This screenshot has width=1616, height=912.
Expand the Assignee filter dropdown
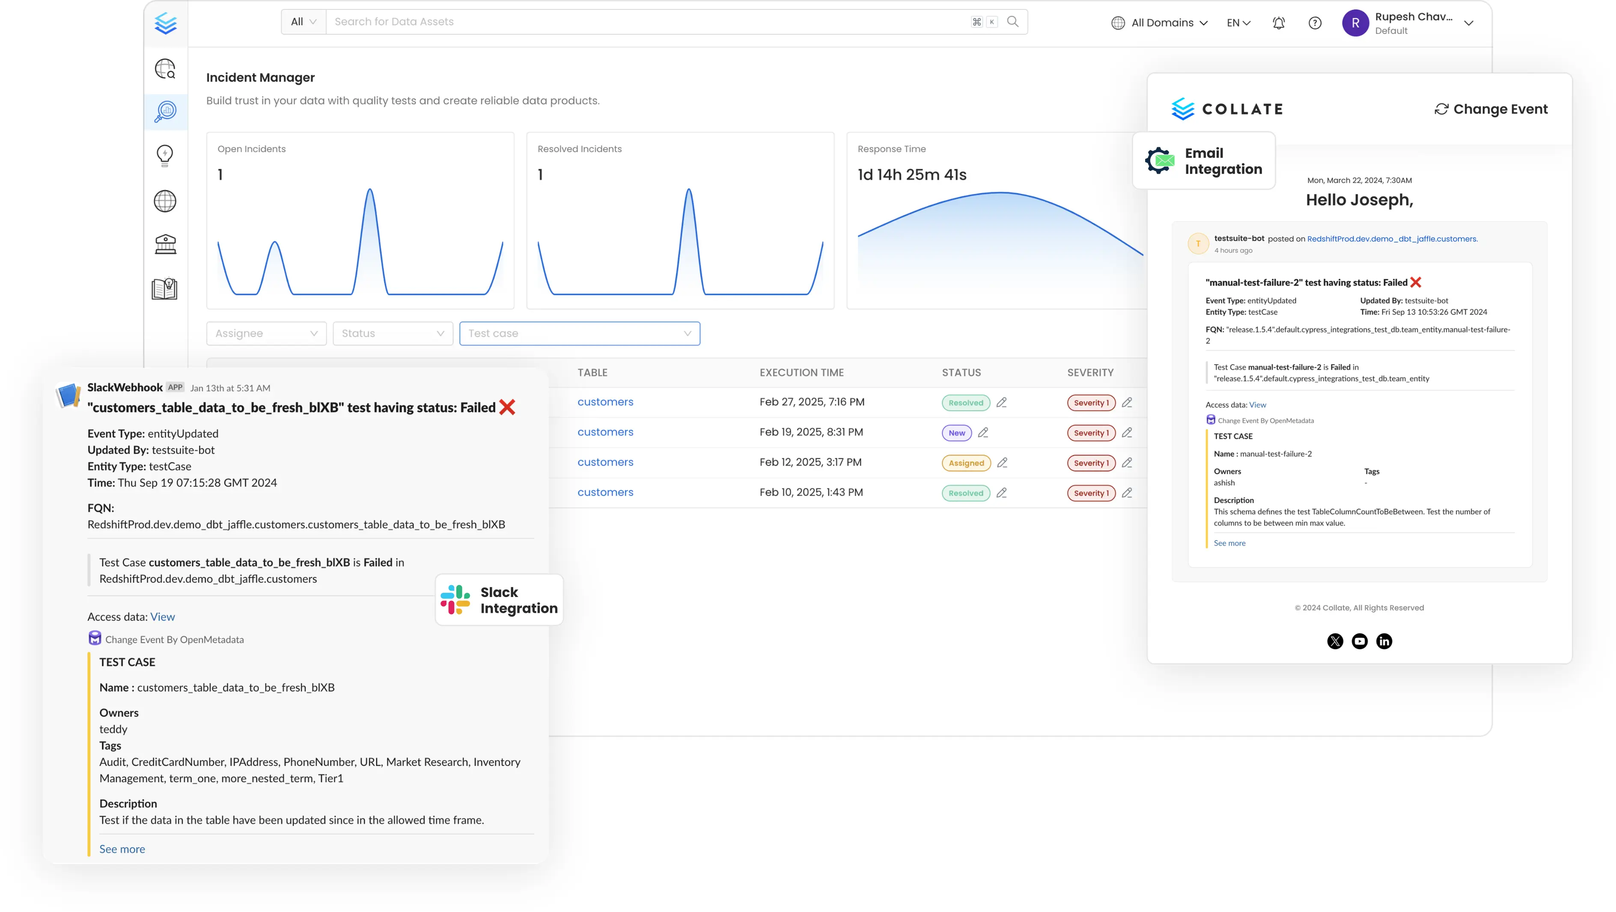coord(266,334)
